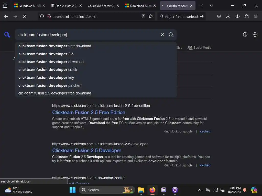The width and height of the screenshot is (262, 196).
Task: Select suggestion 'clickteam fusion developer 2.5'
Action: (x=96, y=54)
